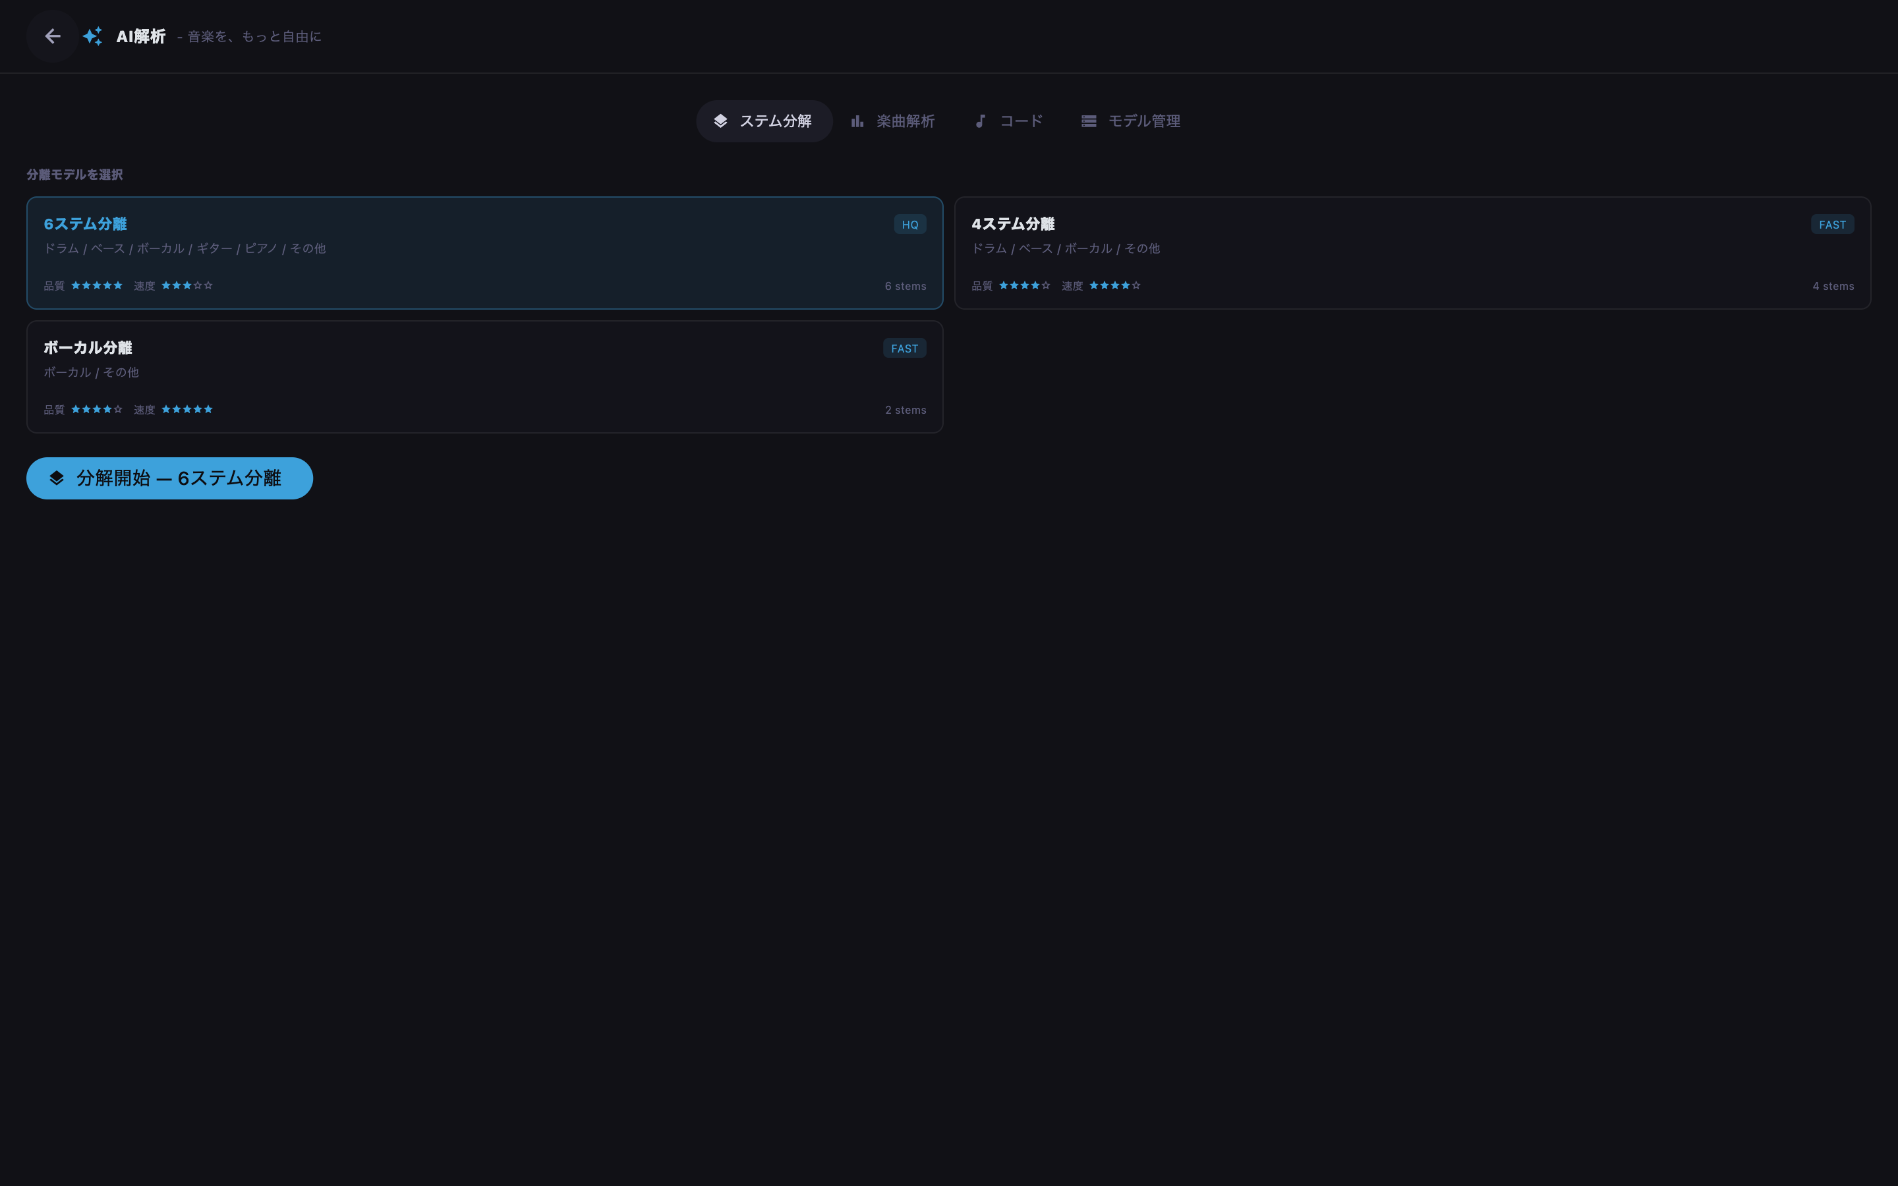The width and height of the screenshot is (1898, 1186).
Task: Choose the ボーカル分離 model card
Action: point(484,376)
